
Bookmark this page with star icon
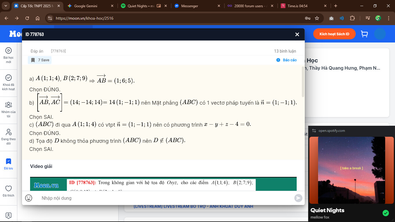click(317, 18)
